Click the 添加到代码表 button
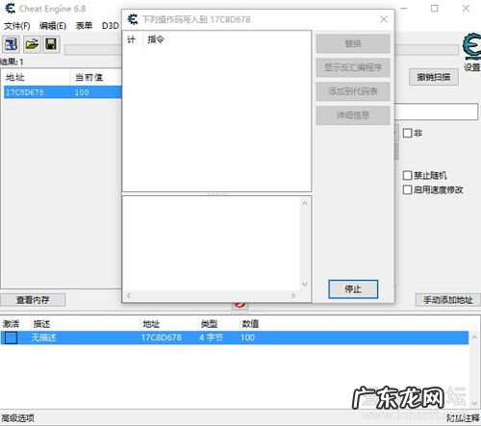 click(353, 91)
